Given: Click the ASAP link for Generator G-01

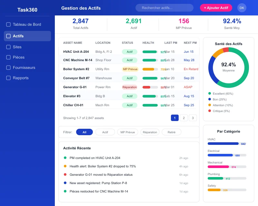Looking at the screenshot, I should coord(188,87).
